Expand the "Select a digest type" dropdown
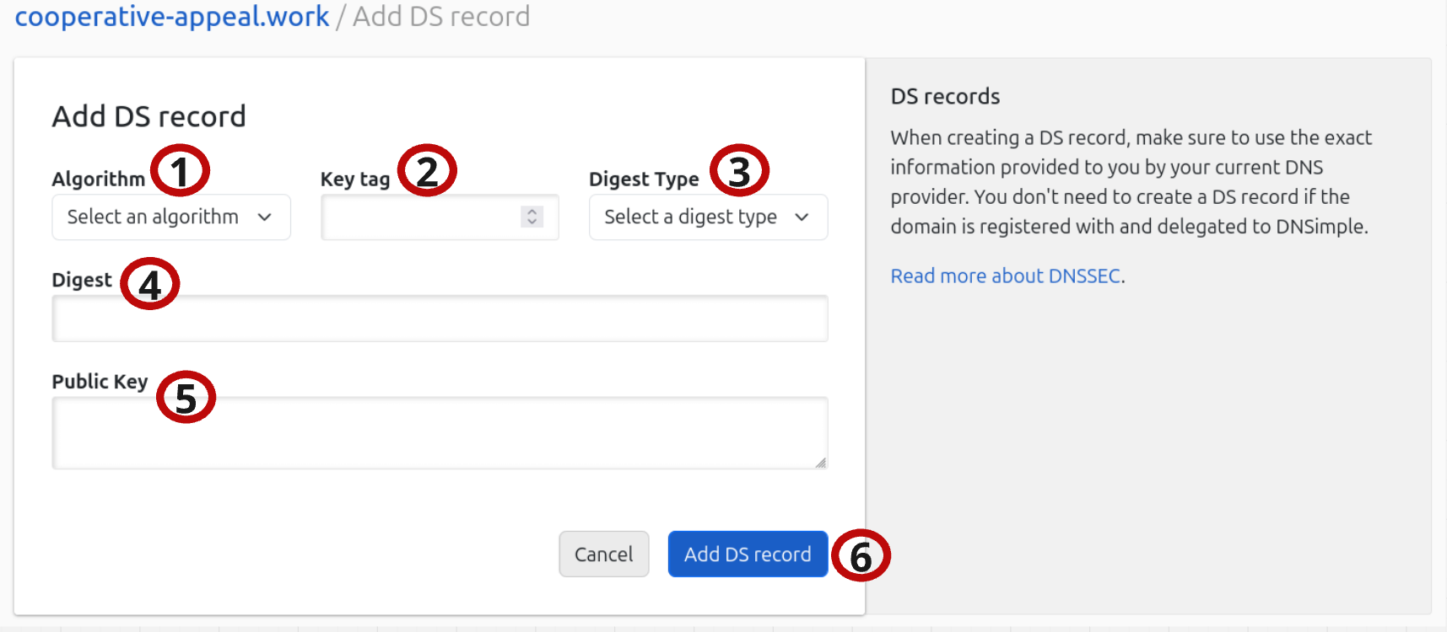This screenshot has height=632, width=1447. (708, 217)
